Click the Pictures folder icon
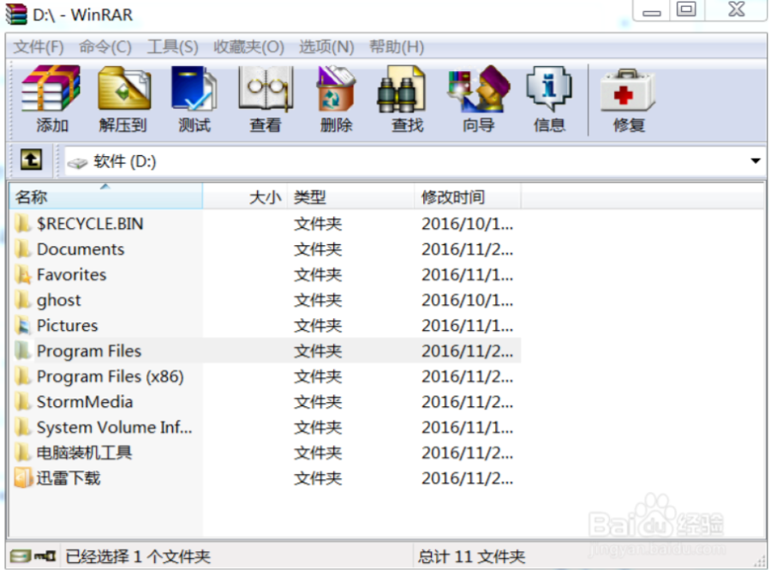Viewport: 771px width, 570px height. tap(22, 326)
